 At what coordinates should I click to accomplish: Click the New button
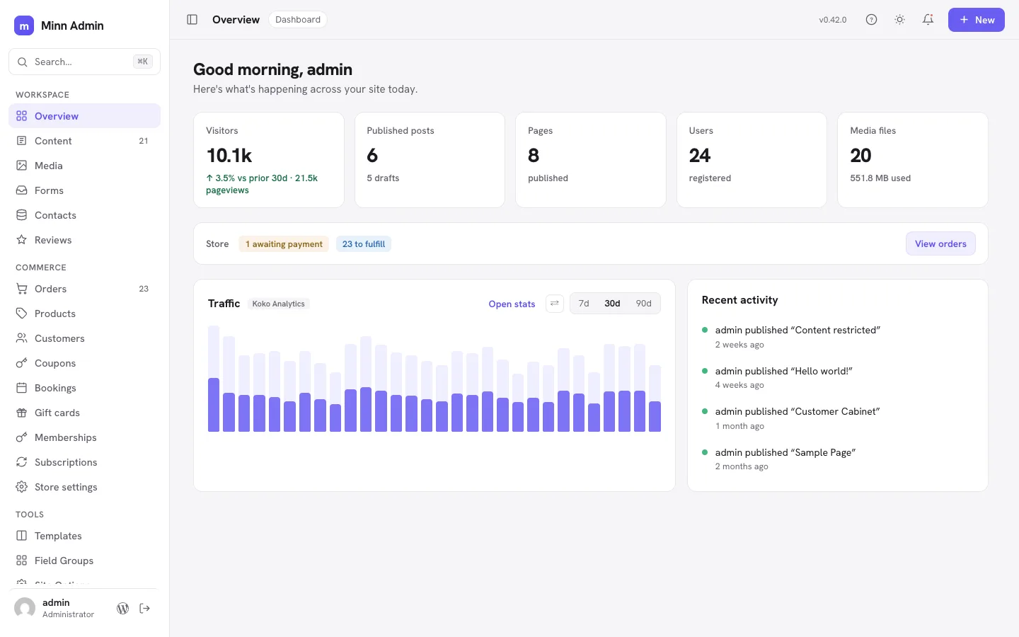[x=977, y=20]
